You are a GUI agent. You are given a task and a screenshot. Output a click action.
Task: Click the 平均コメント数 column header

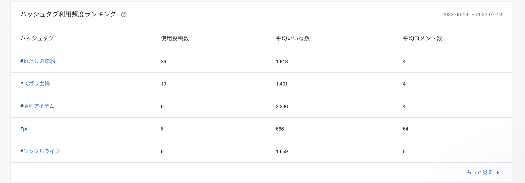[422, 38]
